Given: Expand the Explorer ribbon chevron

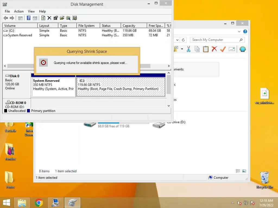Looking at the screenshot, I should click(239, 31).
